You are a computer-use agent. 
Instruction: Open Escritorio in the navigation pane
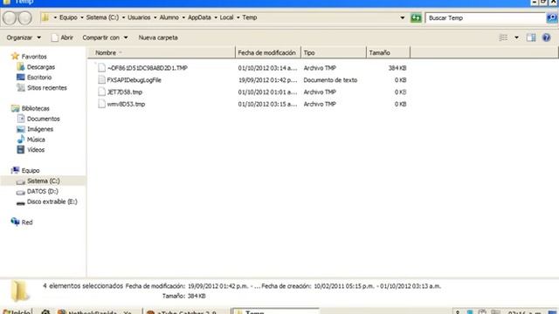pyautogui.click(x=39, y=78)
